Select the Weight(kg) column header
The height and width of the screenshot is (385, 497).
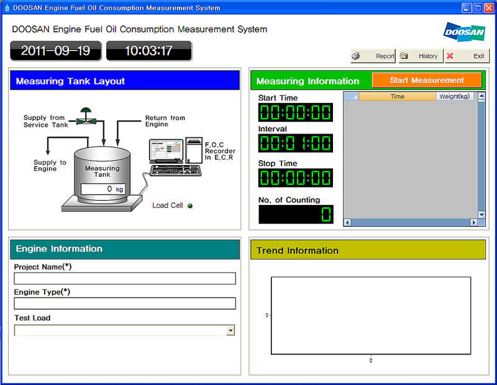(455, 96)
